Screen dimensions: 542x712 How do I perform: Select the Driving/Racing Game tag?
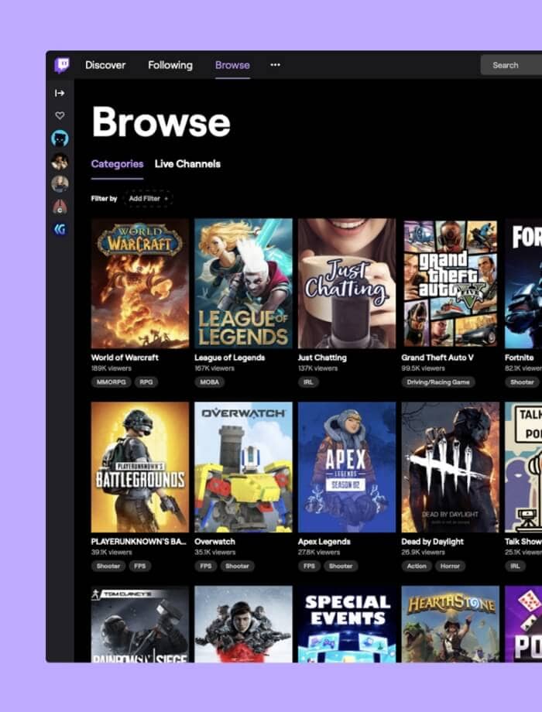click(438, 382)
